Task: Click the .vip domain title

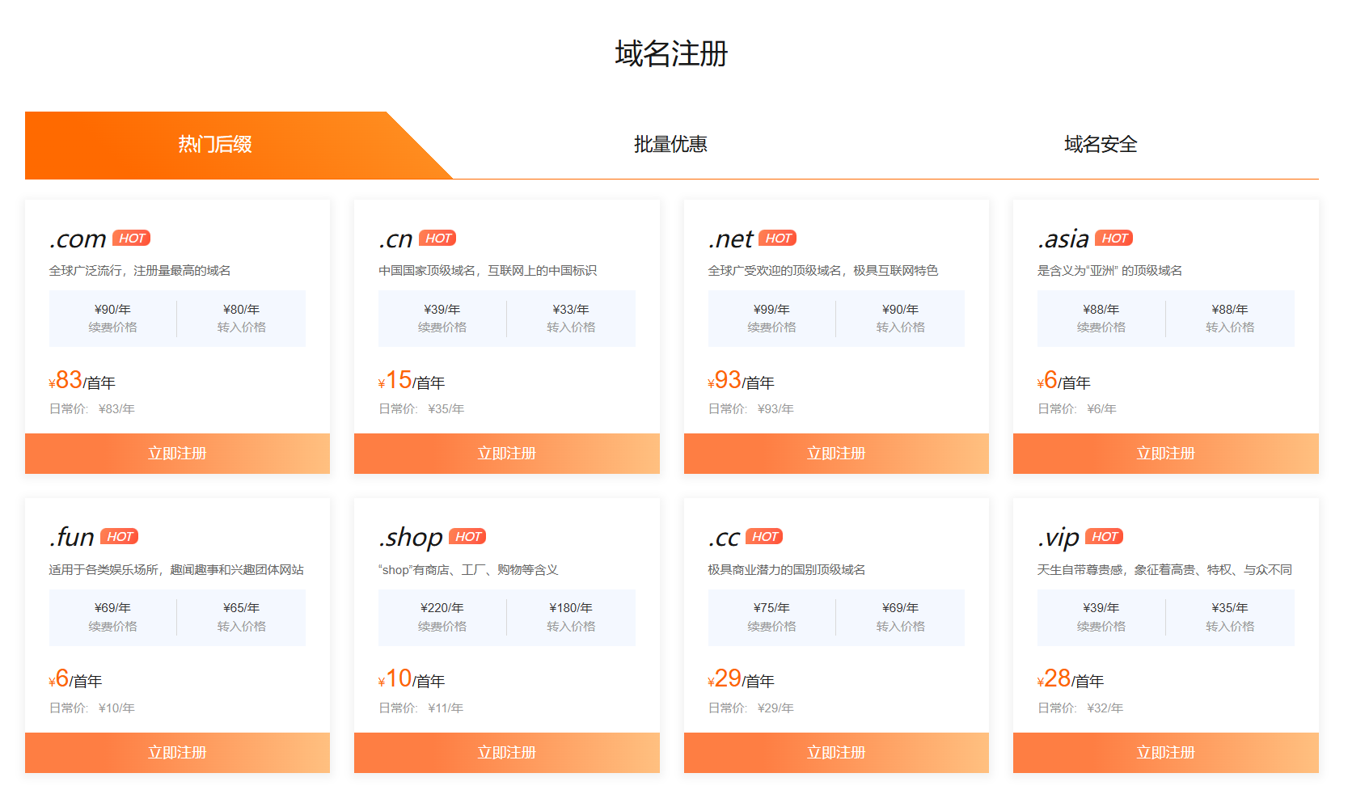Action: tap(1059, 538)
